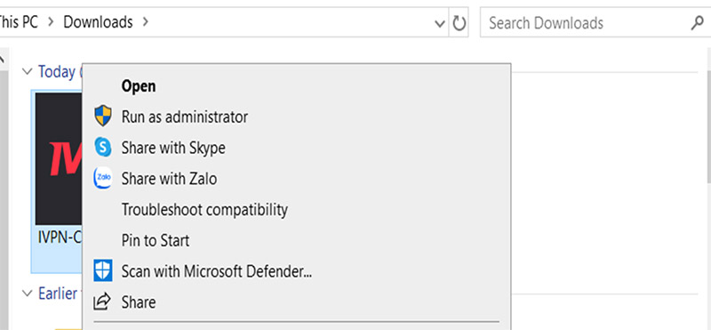Click the Microsoft Defender shield icon
Screen dimensions: 711x330
(103, 271)
